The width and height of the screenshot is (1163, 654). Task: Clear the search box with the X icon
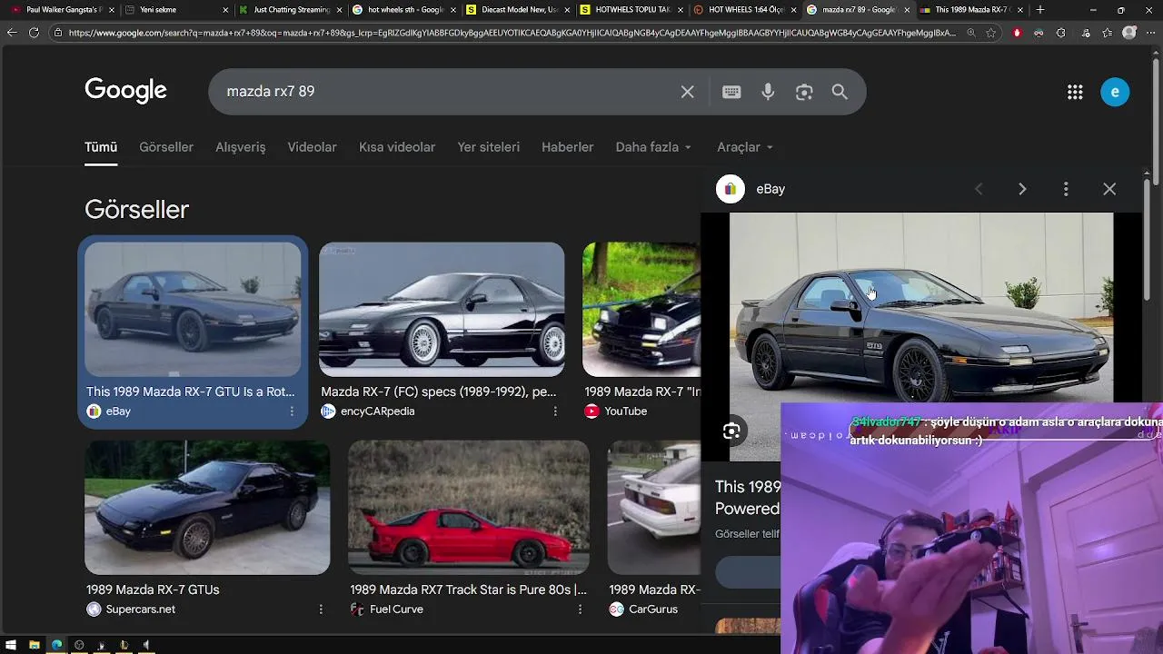688,92
